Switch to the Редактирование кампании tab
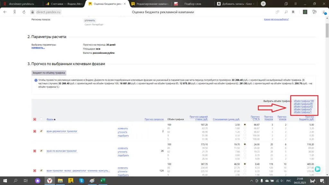Image resolution: width=329 pixels, height=185 pixels. coord(150,4)
